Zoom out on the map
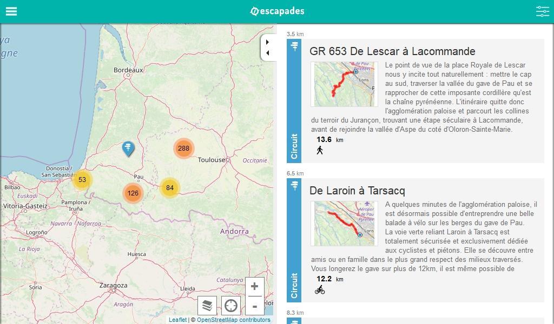The image size is (554, 324). 254,305
